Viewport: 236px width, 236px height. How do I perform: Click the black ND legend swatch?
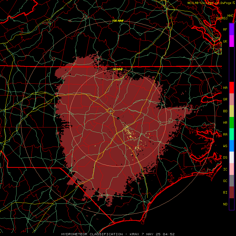click(x=232, y=204)
